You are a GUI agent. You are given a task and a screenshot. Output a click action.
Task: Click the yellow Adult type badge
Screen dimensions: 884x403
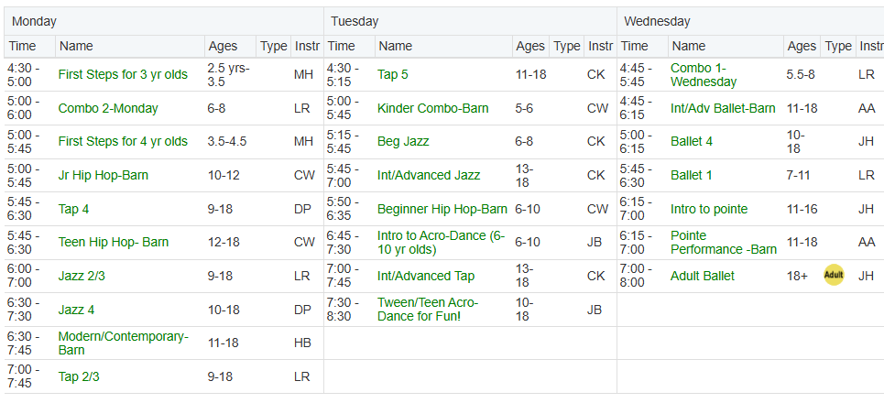[x=834, y=276]
